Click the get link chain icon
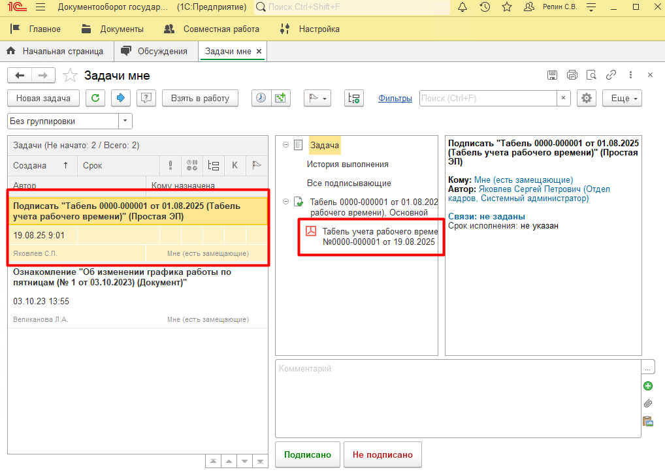The image size is (665, 476). [611, 75]
